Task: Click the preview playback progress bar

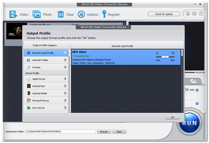Action: [190, 72]
